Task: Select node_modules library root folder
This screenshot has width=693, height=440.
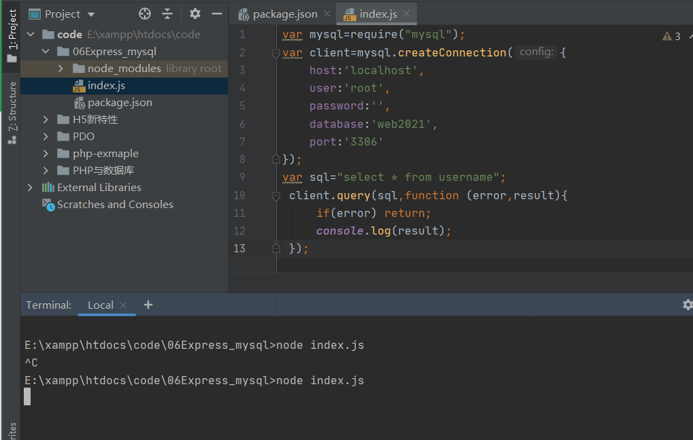Action: click(x=124, y=69)
